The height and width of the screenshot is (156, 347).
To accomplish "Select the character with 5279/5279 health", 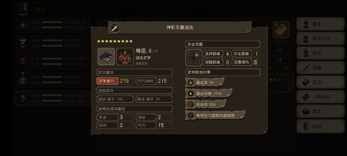I will (x=53, y=25).
